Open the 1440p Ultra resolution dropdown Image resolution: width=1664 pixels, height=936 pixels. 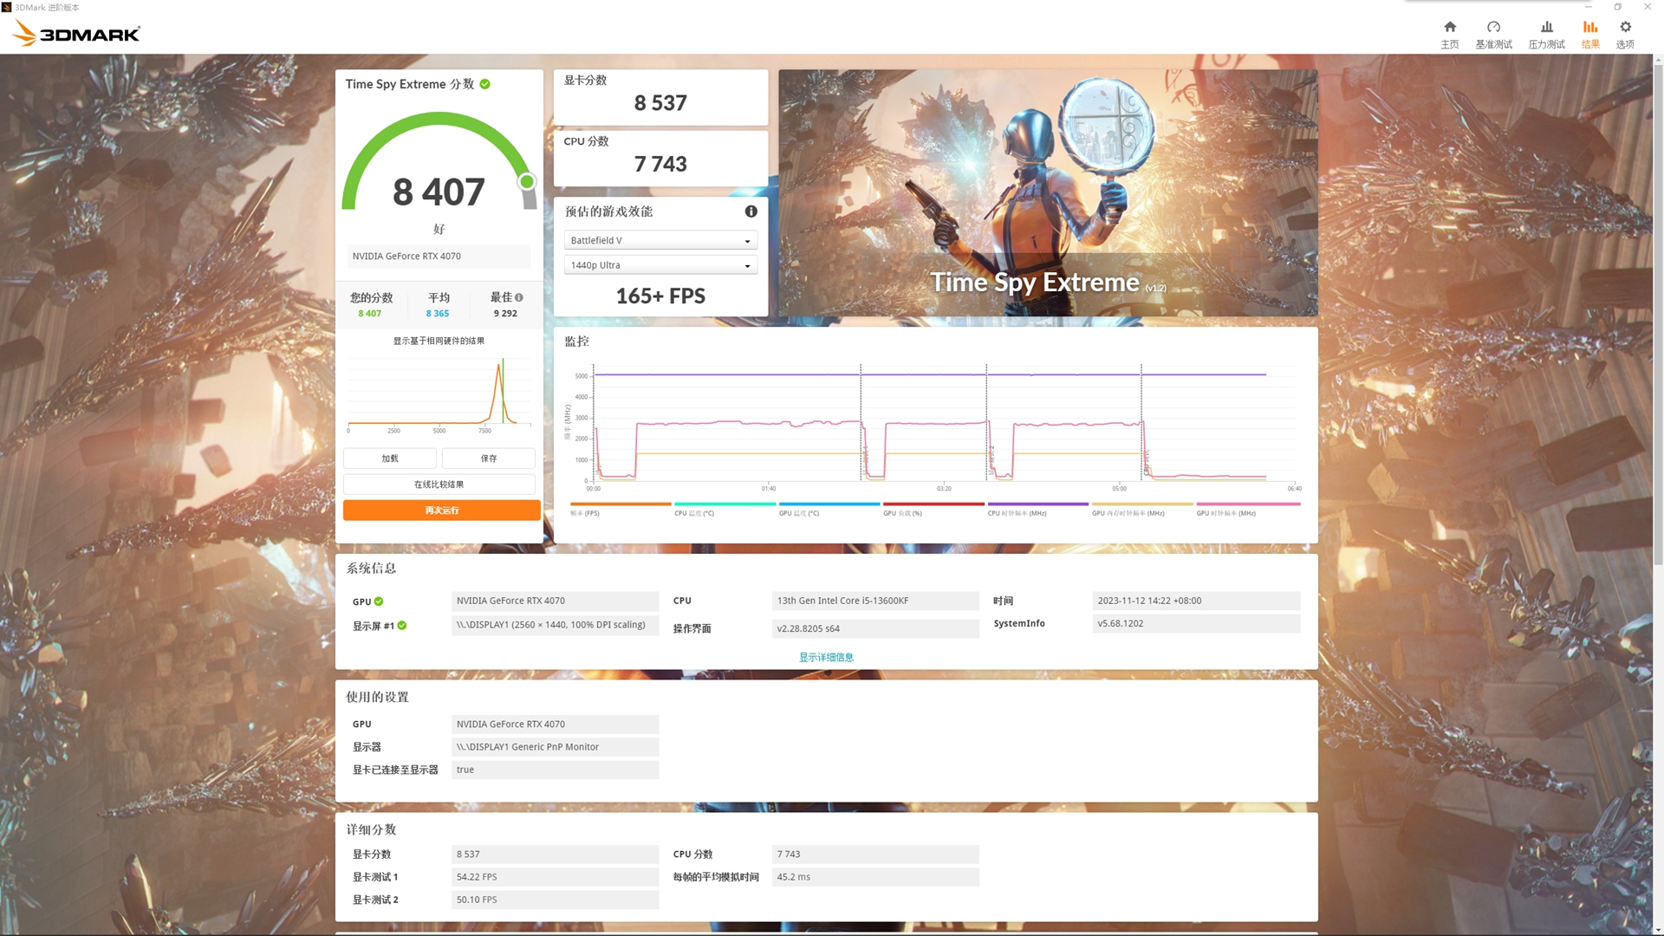660,265
